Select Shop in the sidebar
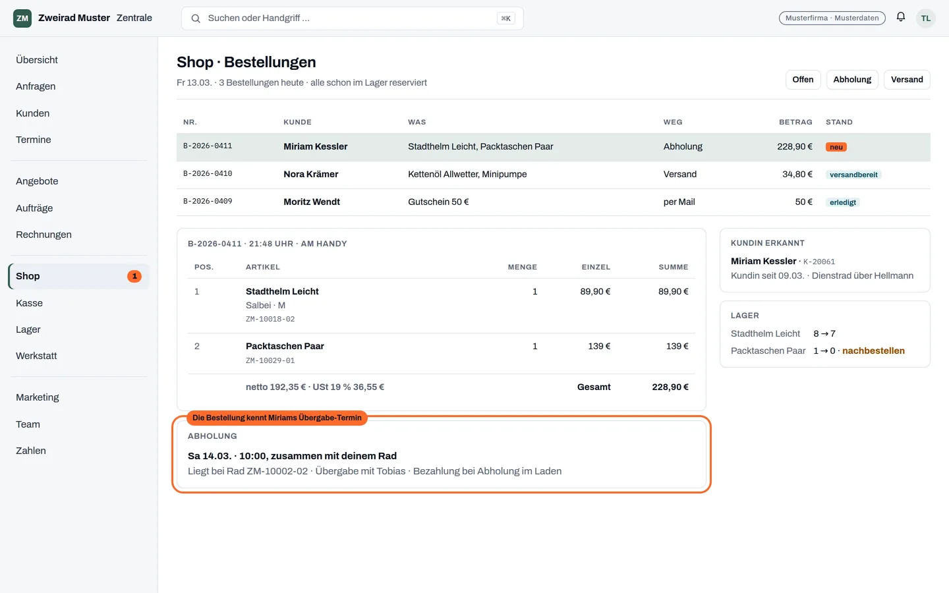Screen dimensions: 949x593 (79, 276)
